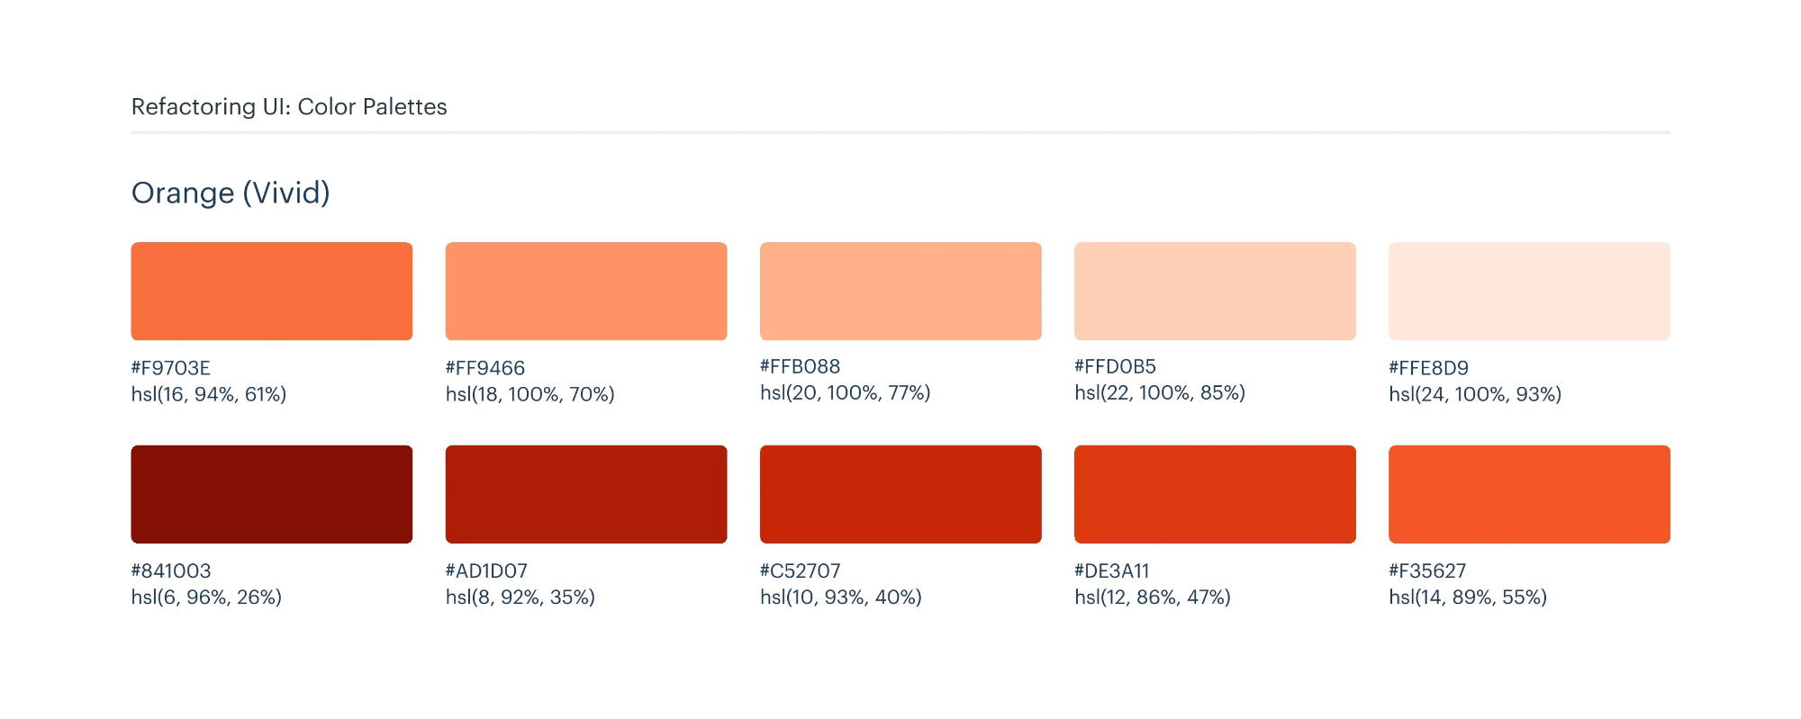Click the hsl(18, 100%, 70%) value text
1801x719 pixels.
click(x=529, y=394)
